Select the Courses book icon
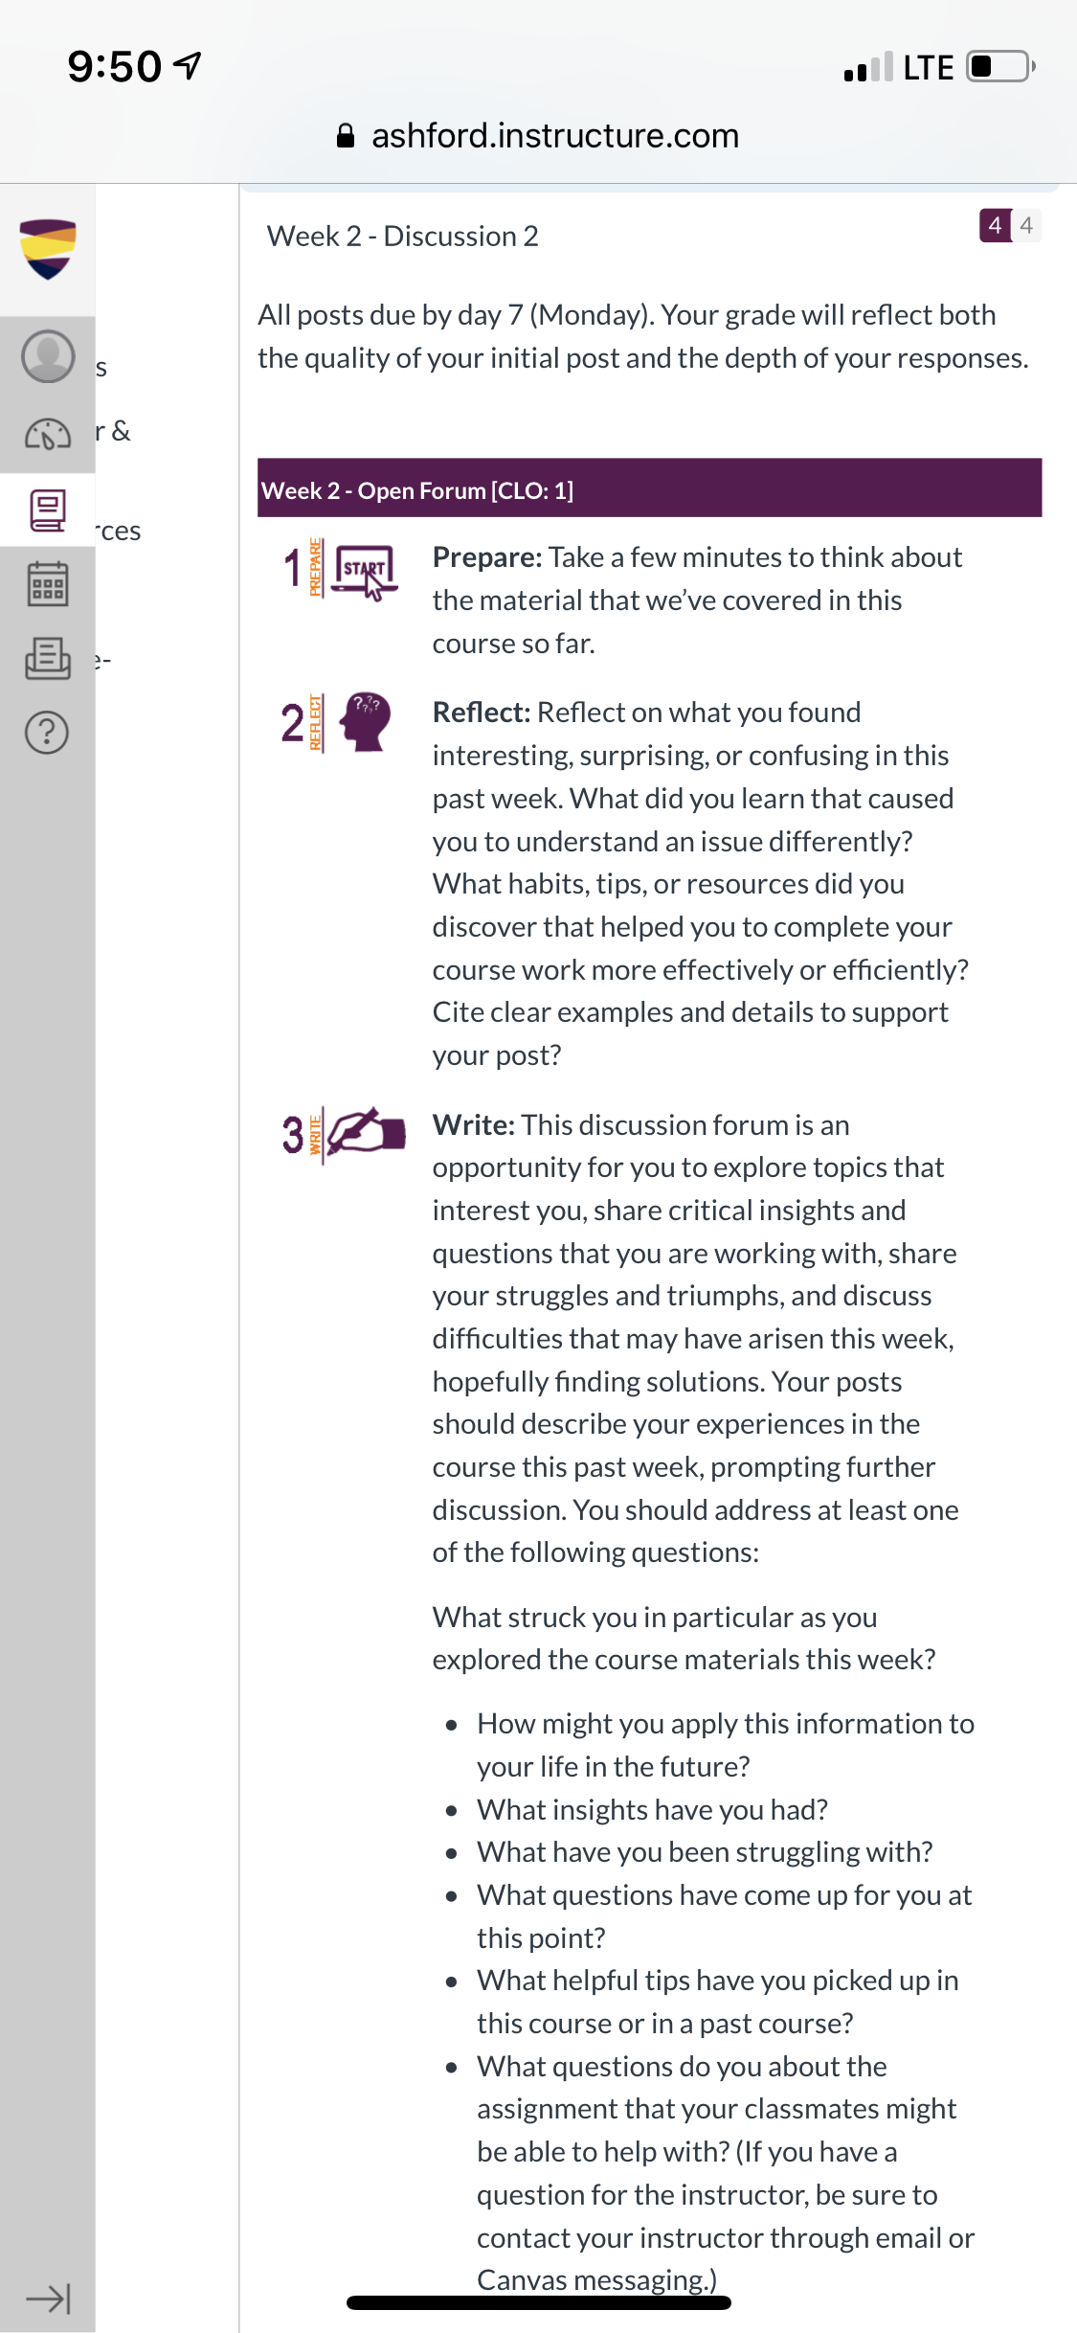 [x=47, y=510]
